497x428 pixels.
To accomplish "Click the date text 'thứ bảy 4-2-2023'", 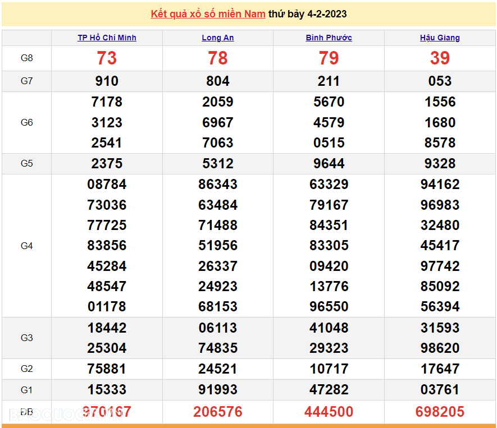I will [x=307, y=14].
